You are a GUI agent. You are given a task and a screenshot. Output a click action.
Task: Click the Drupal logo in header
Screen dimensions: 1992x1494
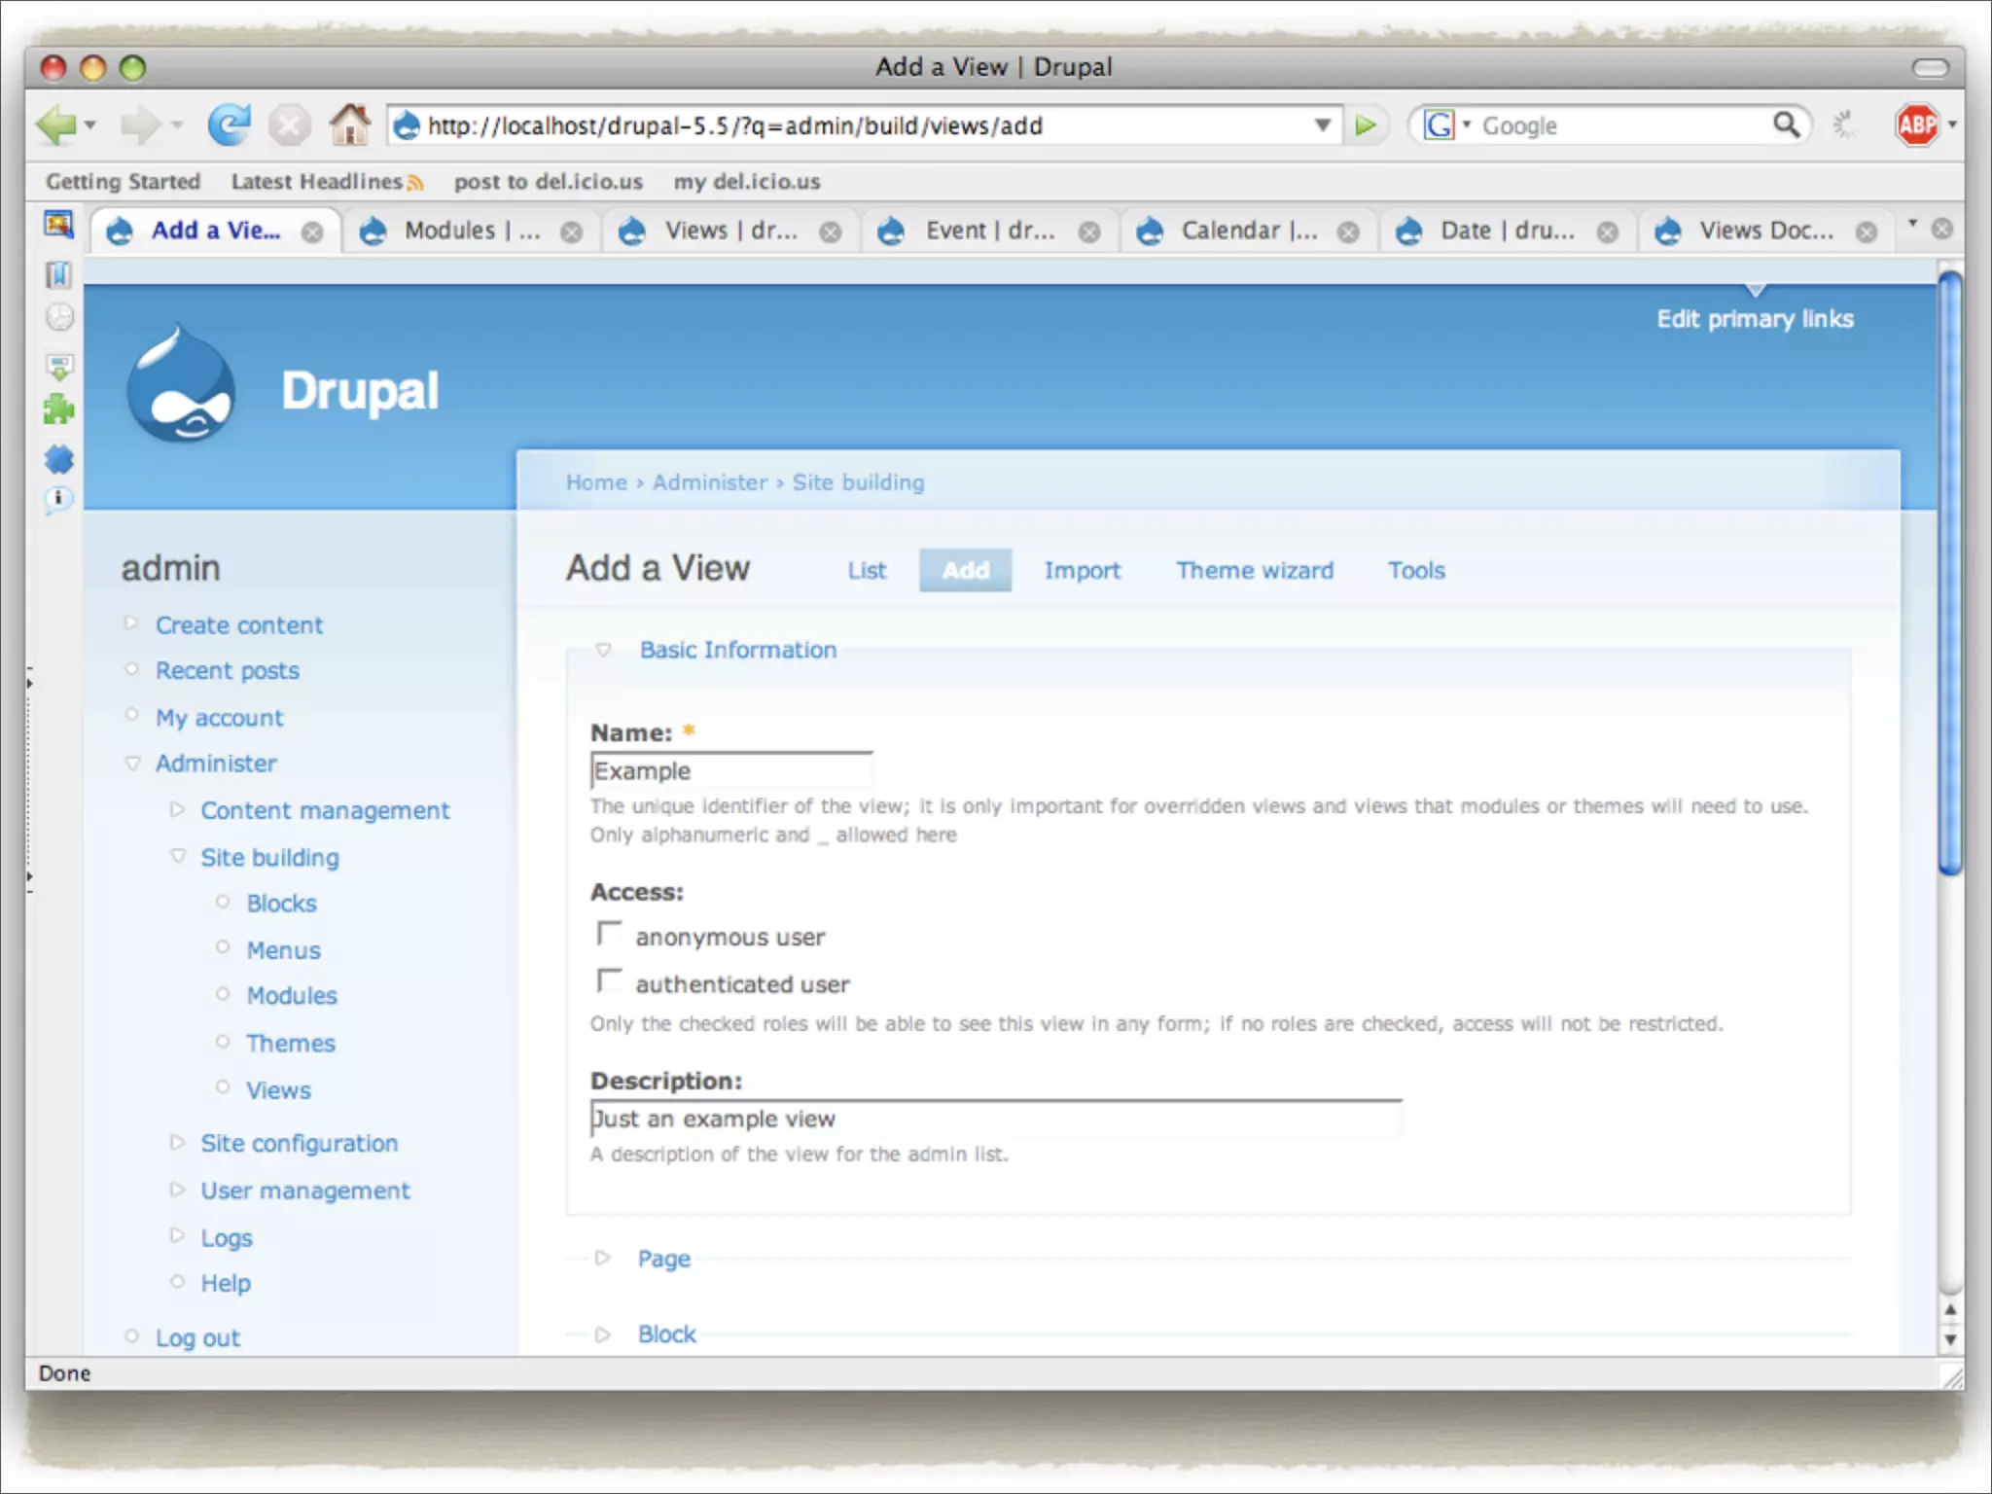[x=181, y=383]
